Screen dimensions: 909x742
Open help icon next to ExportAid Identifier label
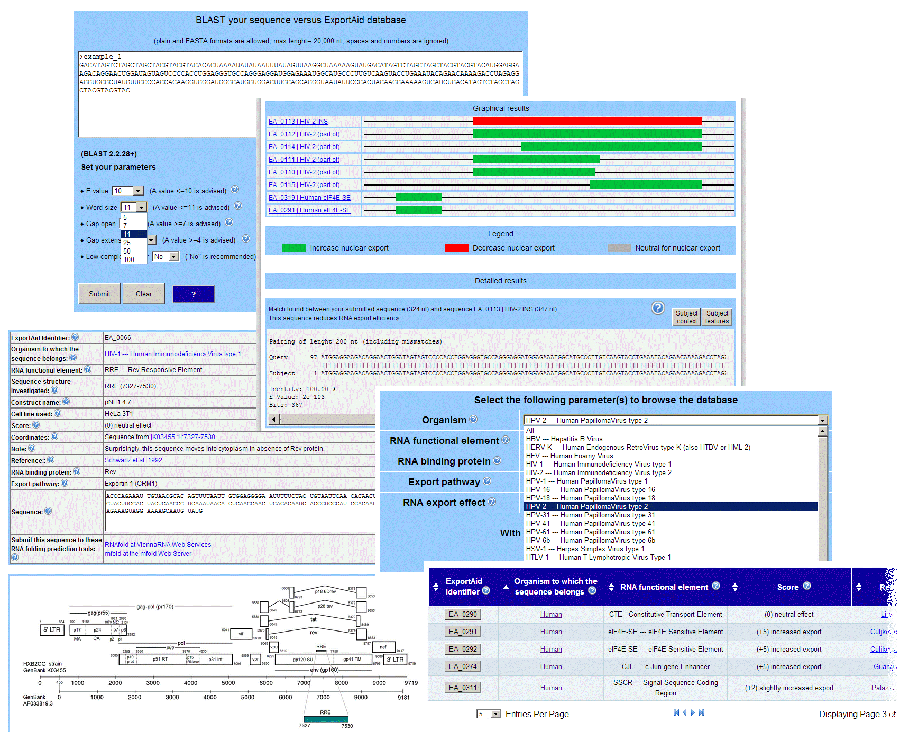(x=75, y=337)
